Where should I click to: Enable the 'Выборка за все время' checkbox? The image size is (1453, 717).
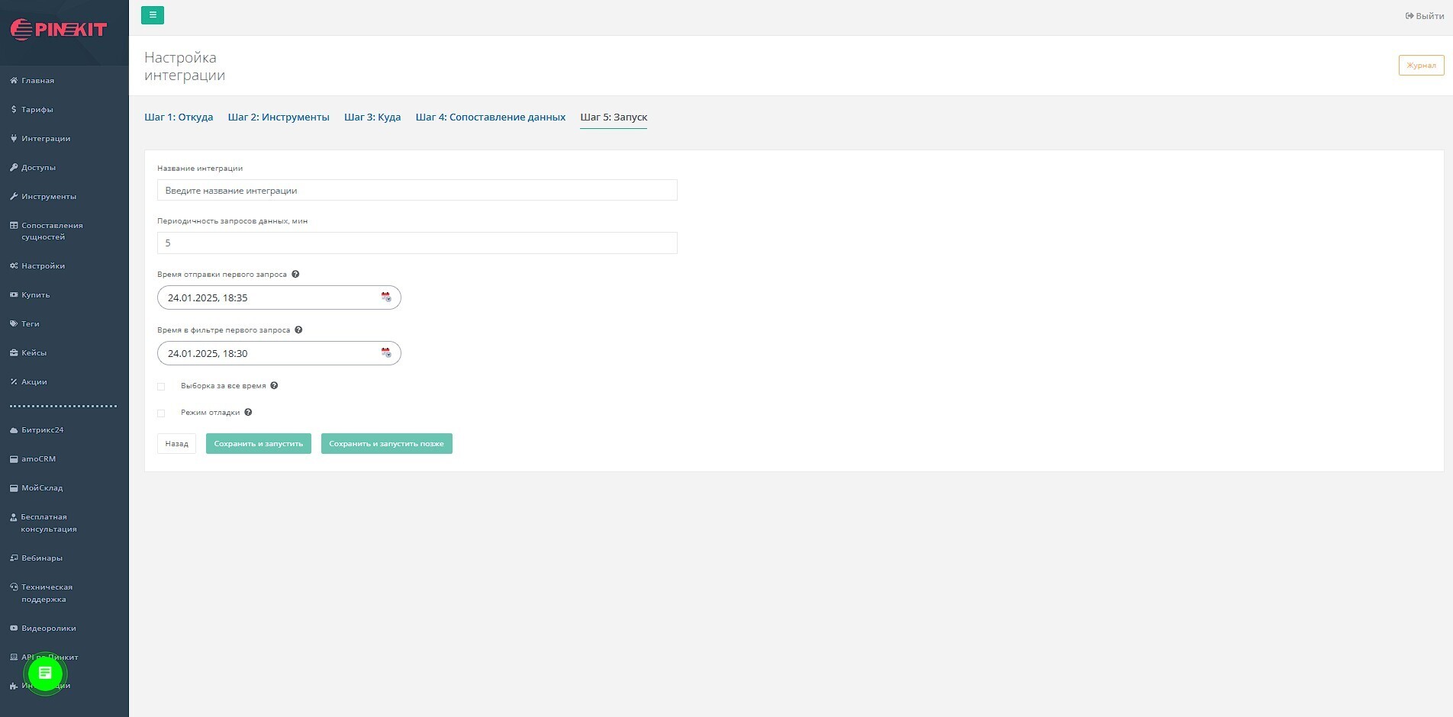click(161, 387)
